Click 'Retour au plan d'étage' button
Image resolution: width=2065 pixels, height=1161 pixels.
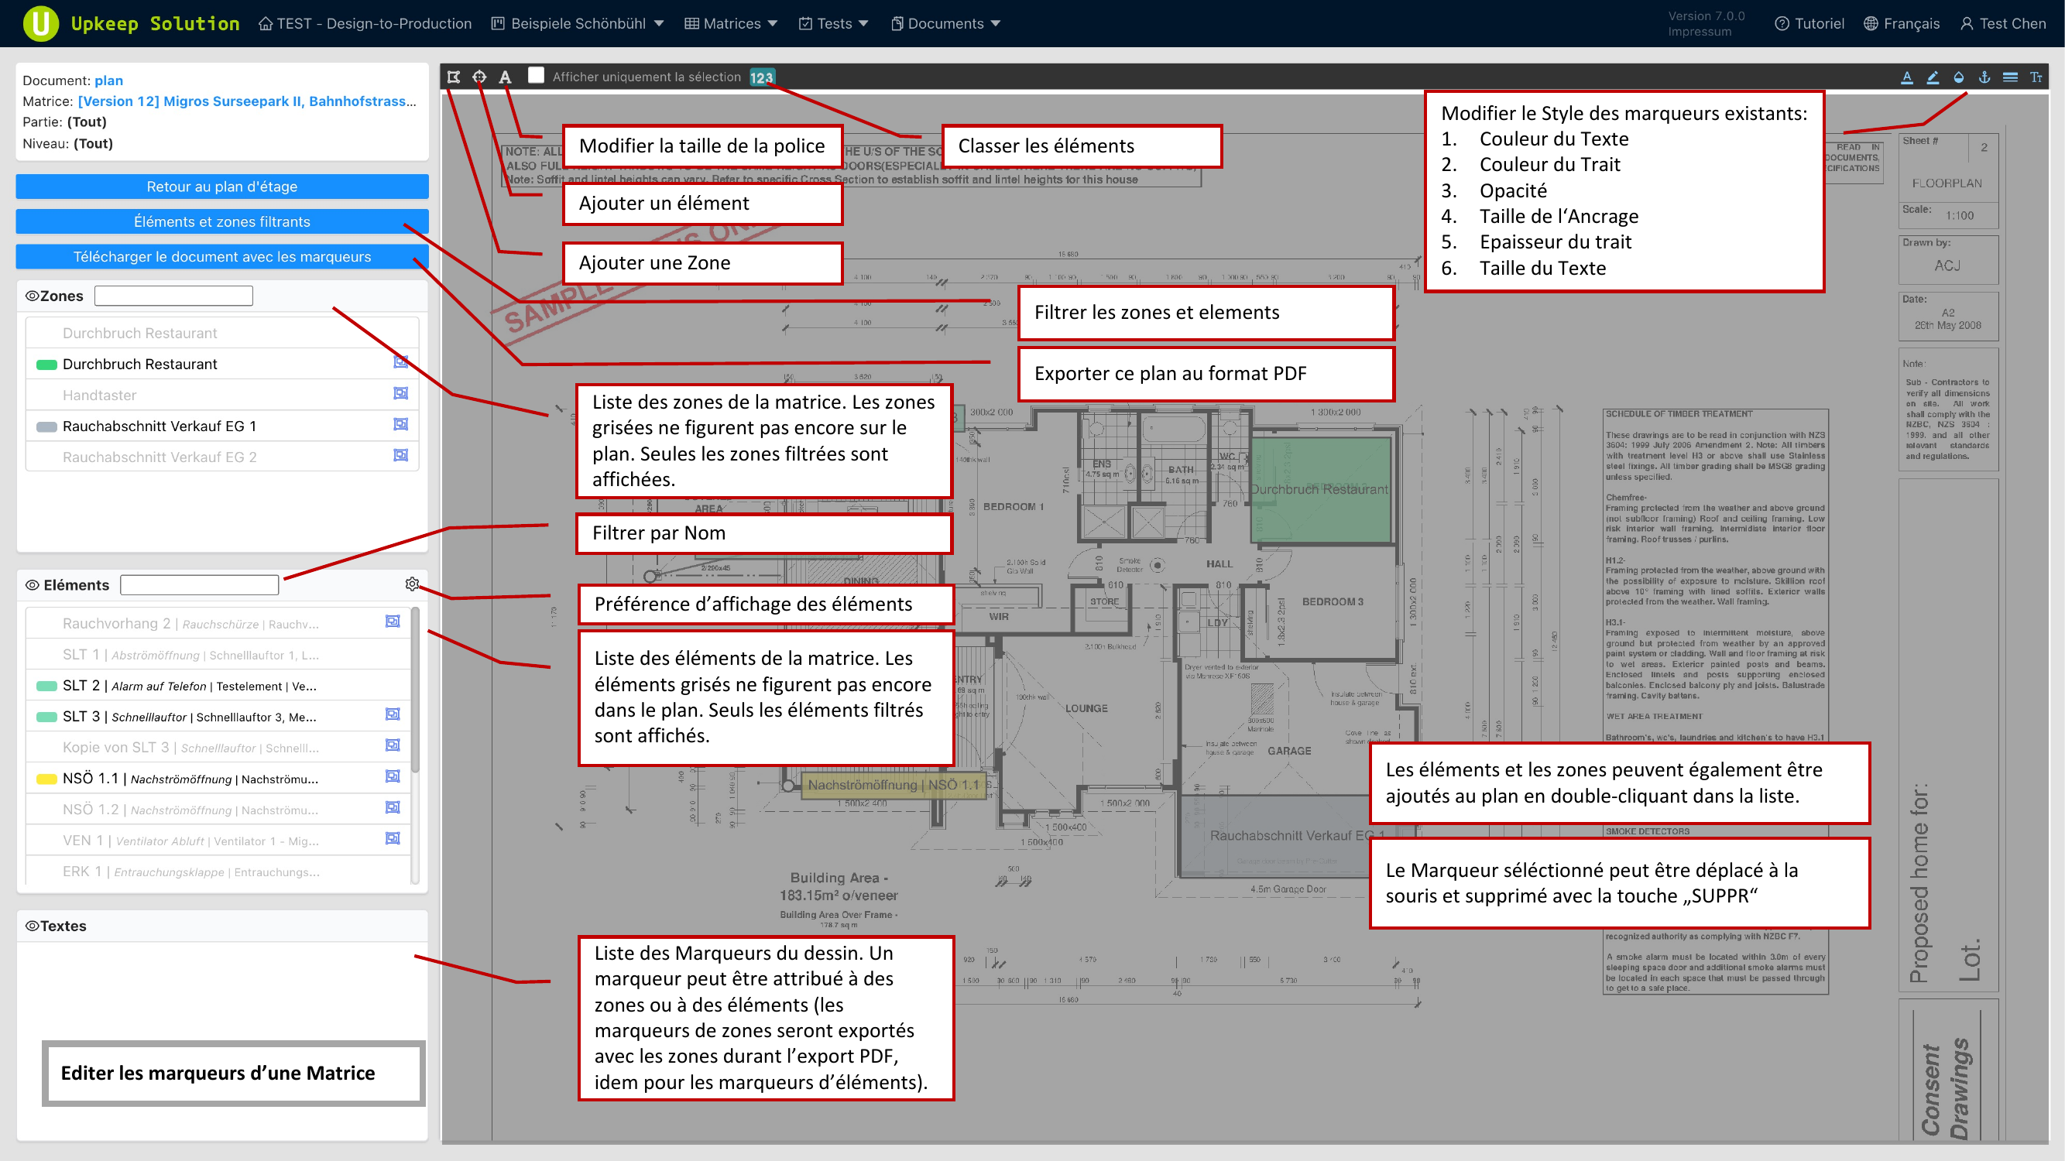pos(222,187)
